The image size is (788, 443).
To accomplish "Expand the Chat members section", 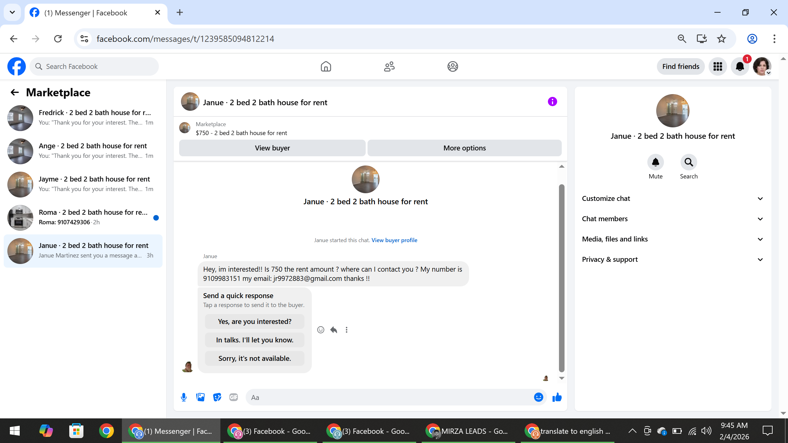I will click(x=673, y=219).
